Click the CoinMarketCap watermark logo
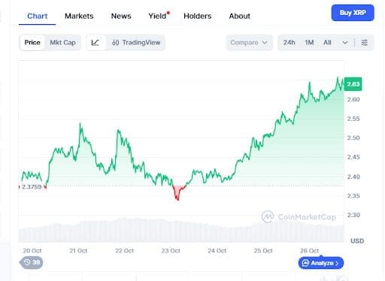The width and height of the screenshot is (385, 281). (x=268, y=216)
